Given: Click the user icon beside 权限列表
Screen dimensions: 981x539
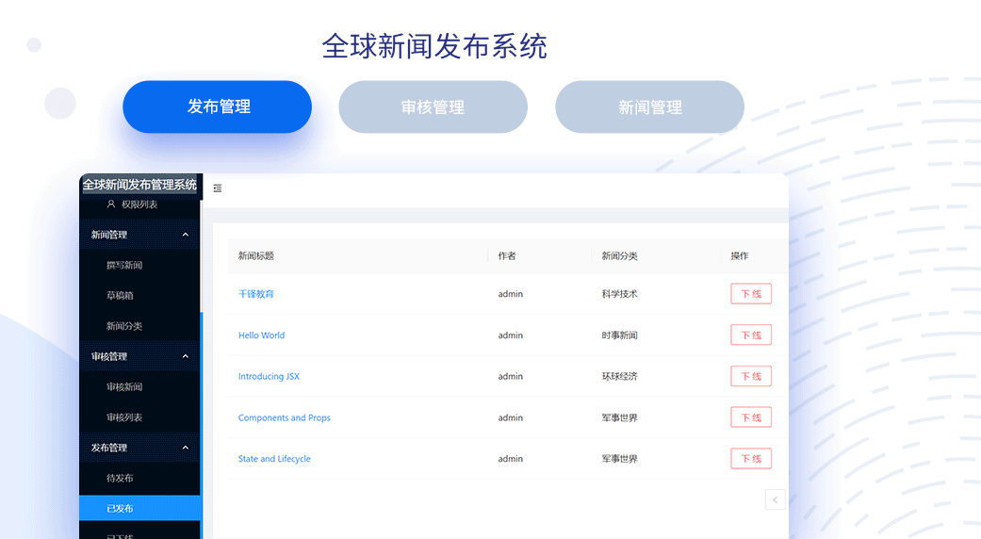Looking at the screenshot, I should pos(111,204).
